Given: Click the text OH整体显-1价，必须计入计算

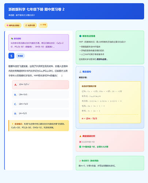Looking at the screenshot, I should 95,147.
